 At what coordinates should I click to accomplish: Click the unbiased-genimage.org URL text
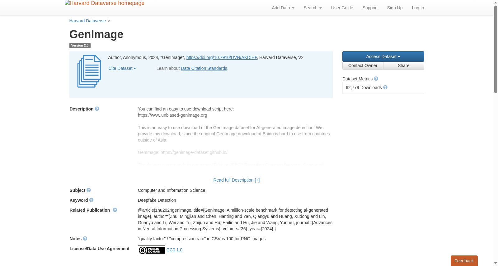pos(172,115)
